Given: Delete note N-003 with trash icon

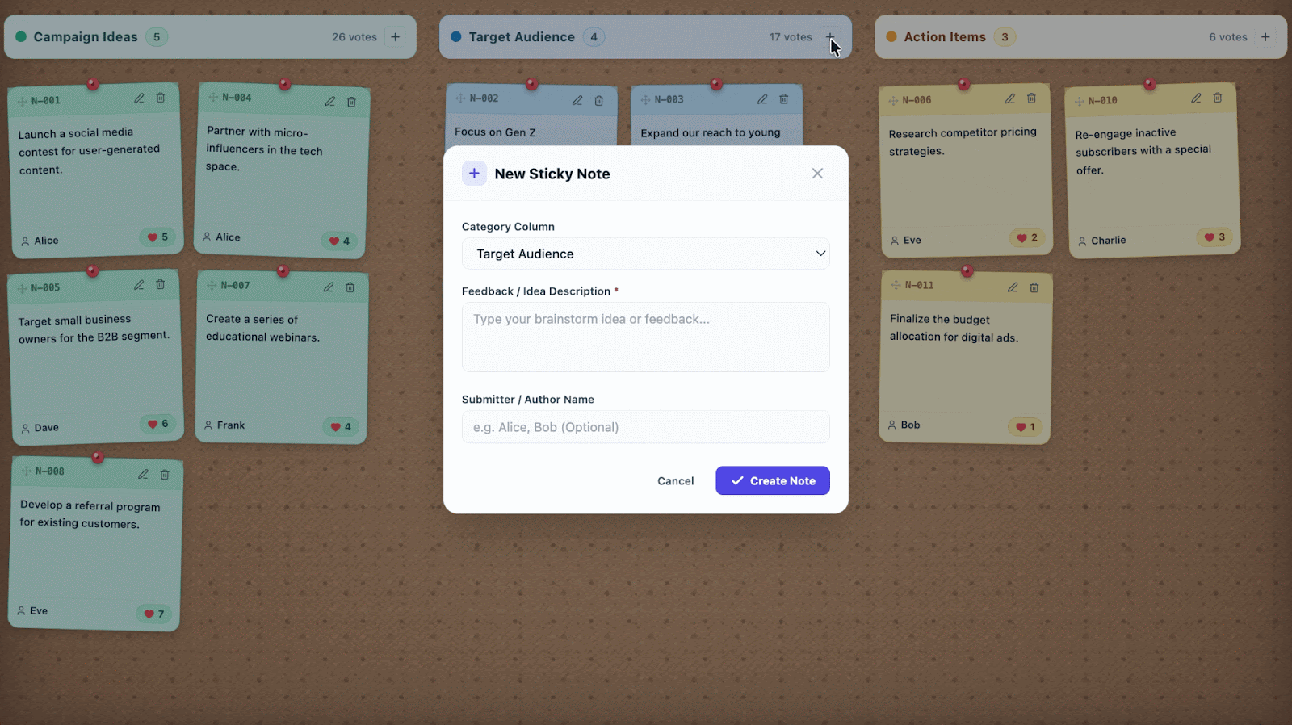Looking at the screenshot, I should (784, 99).
